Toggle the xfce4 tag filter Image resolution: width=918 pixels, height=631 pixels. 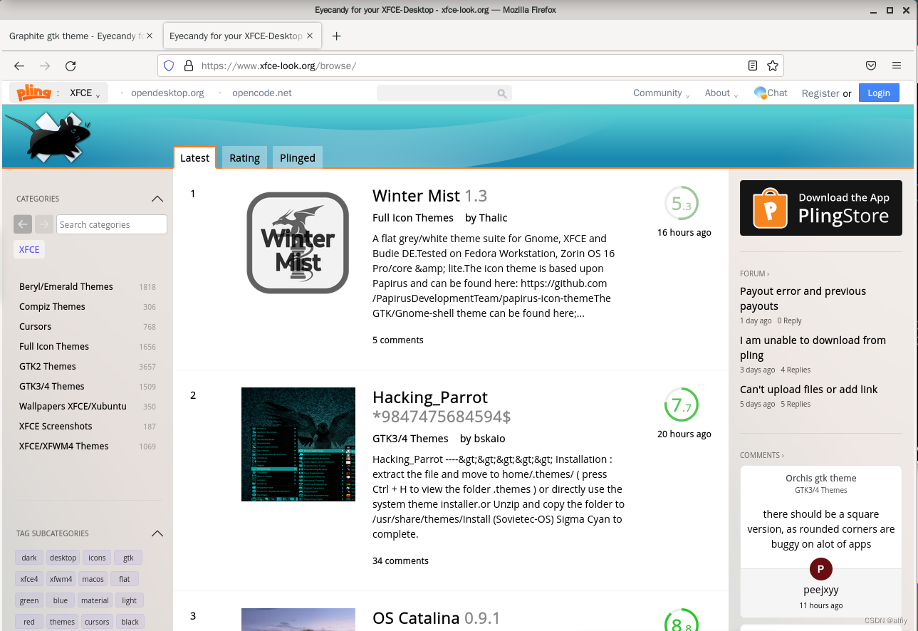click(x=29, y=579)
